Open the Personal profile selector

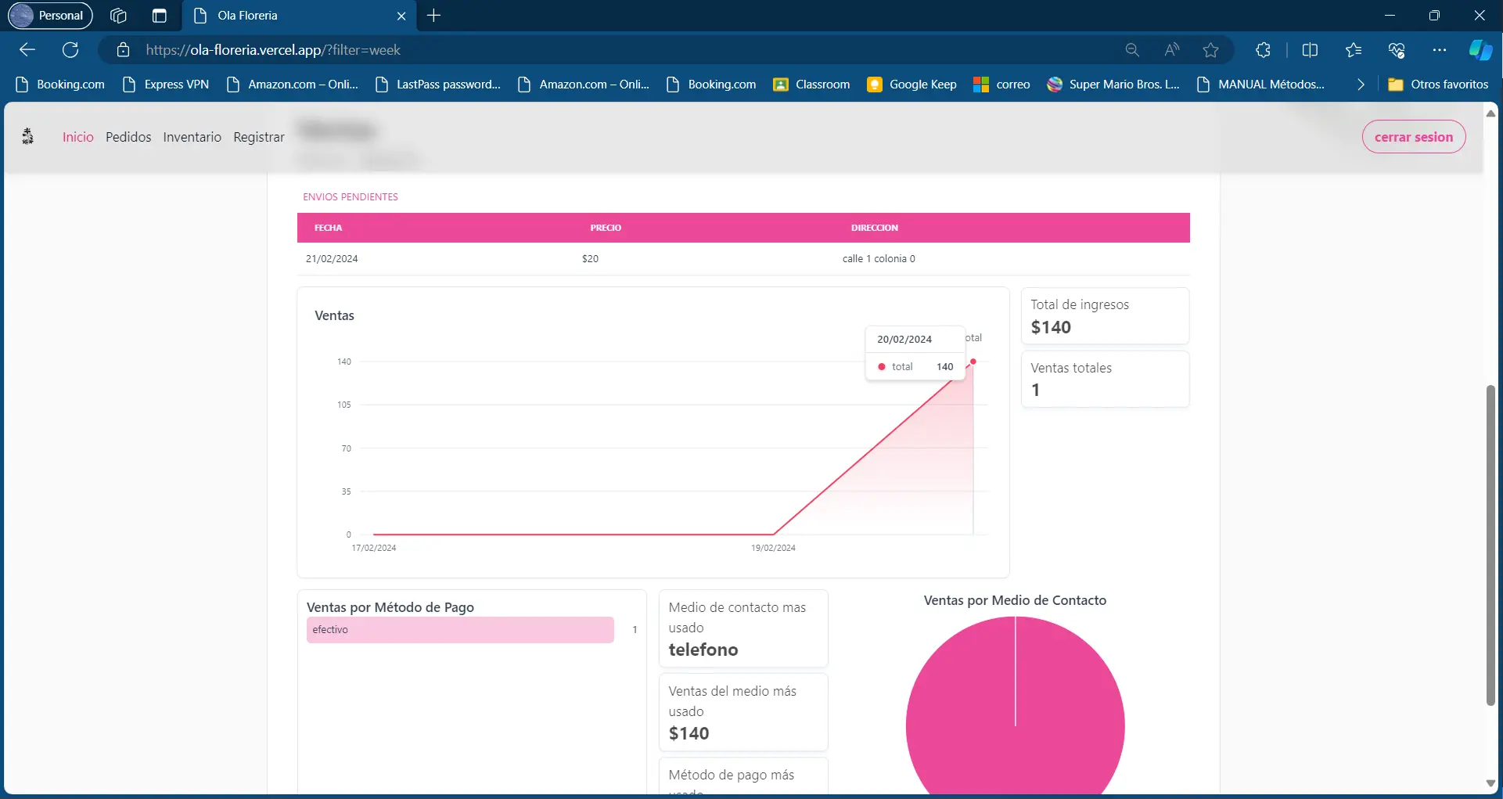[51, 16]
